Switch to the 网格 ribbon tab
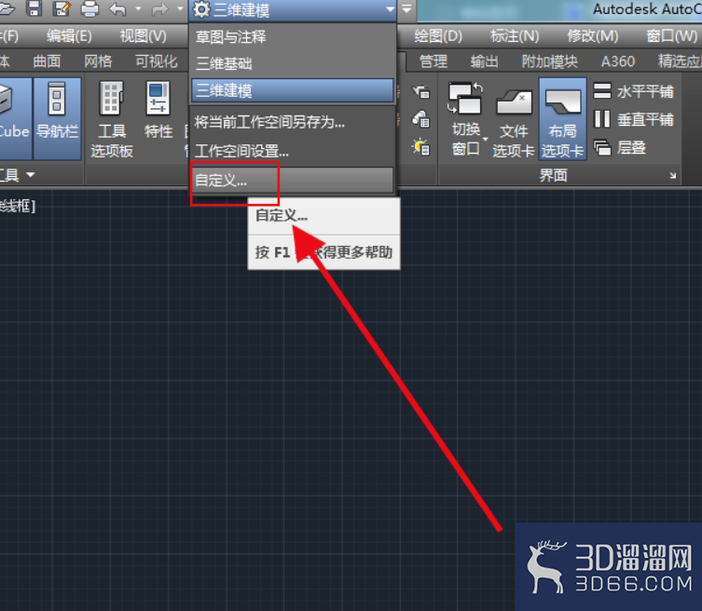Screen dimensions: 702x611 coord(98,61)
